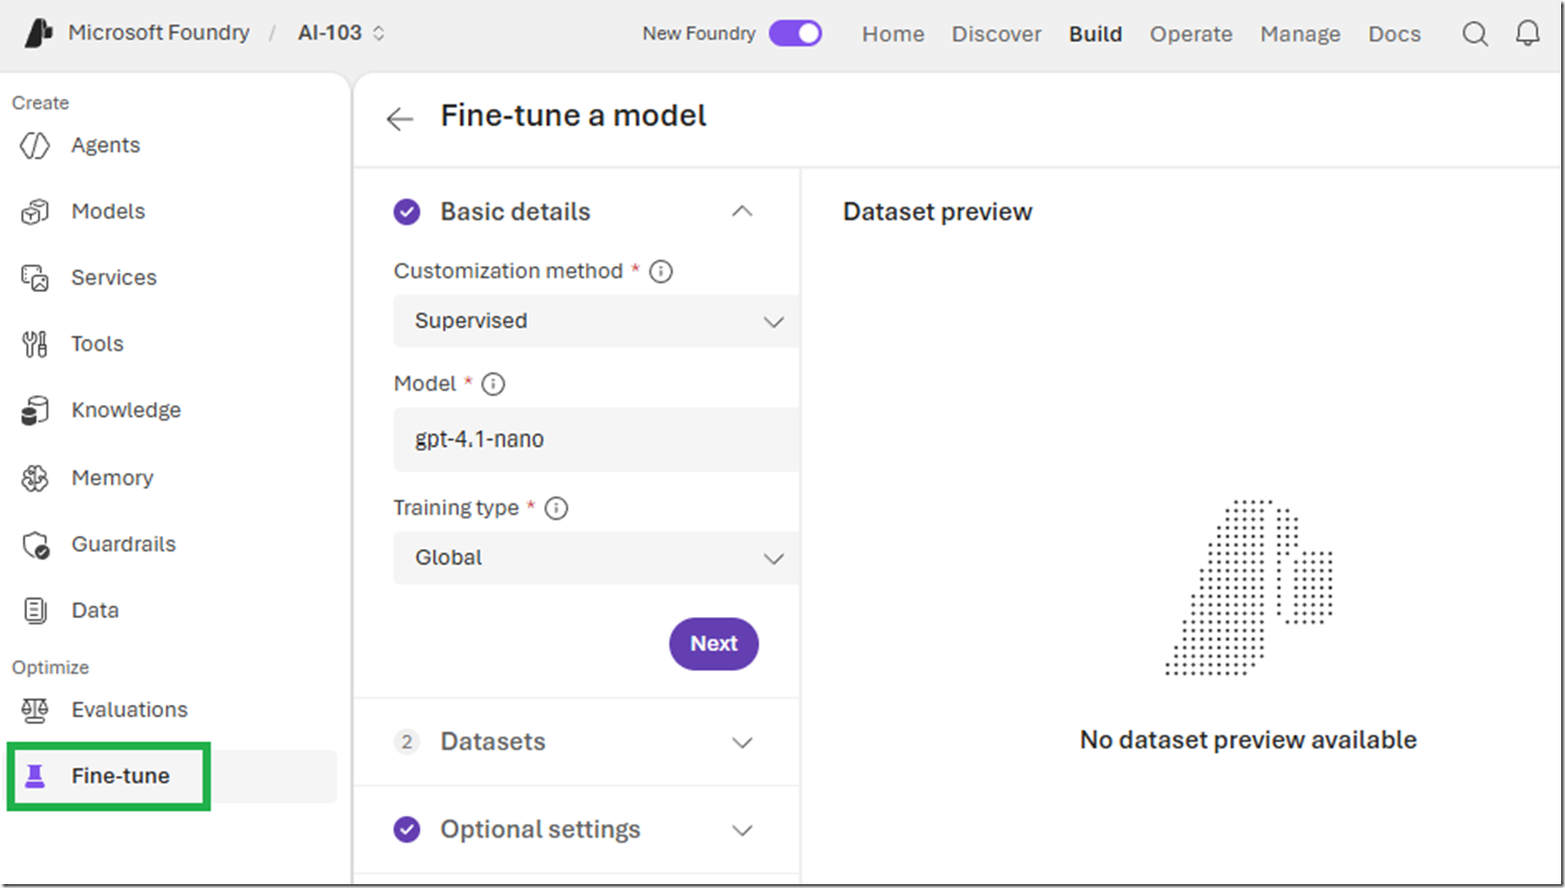This screenshot has width=1565, height=888.
Task: Open Evaluations in the sidebar
Action: pos(129,711)
